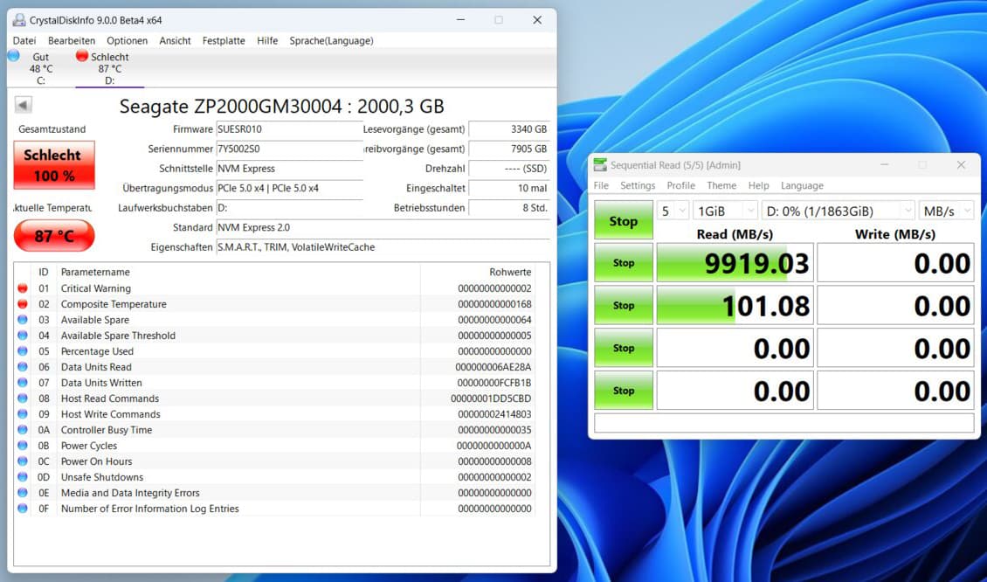Click the blue status dot for Power Cycles
Image resolution: width=987 pixels, height=582 pixels.
tap(23, 446)
